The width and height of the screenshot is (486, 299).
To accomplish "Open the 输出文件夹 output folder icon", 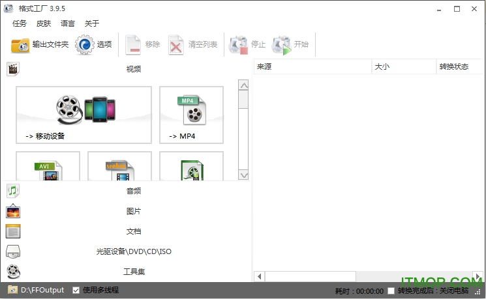I will [x=20, y=45].
